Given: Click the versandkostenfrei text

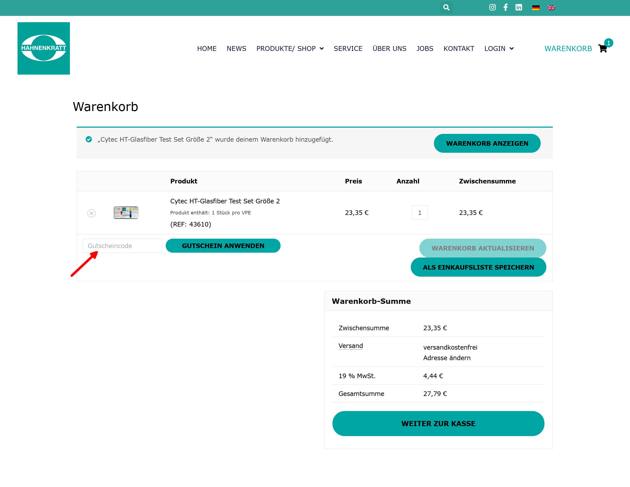Looking at the screenshot, I should click(450, 347).
